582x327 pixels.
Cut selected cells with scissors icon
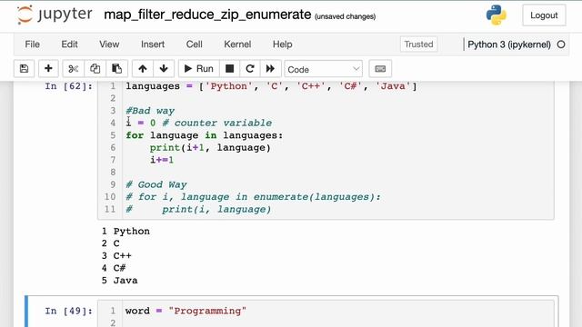73,69
